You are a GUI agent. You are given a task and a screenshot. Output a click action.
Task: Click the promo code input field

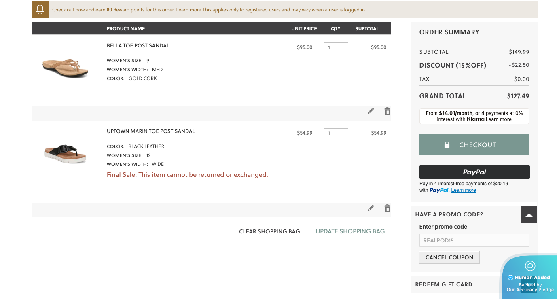pyautogui.click(x=474, y=240)
